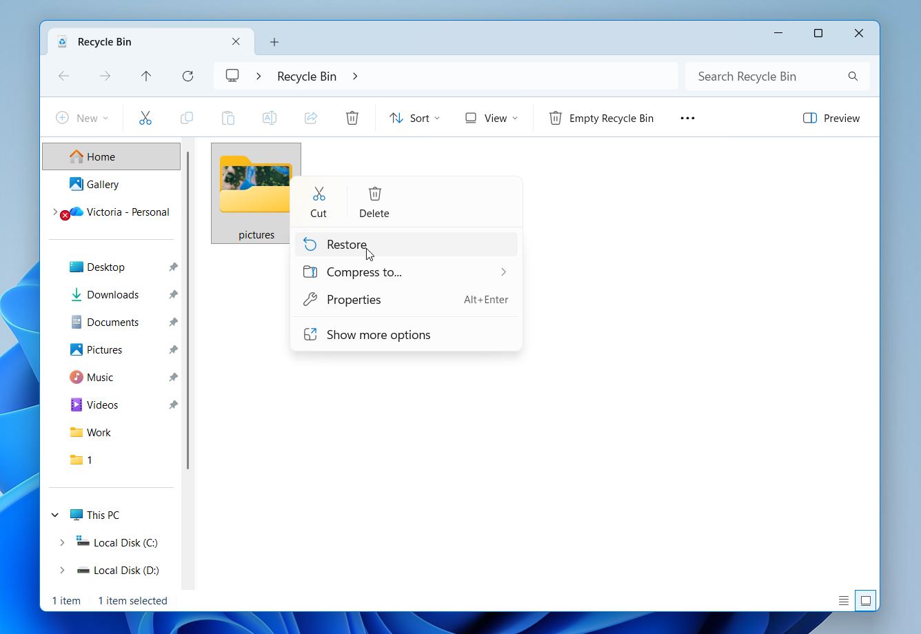Unpin Music using its pin icon
The width and height of the screenshot is (921, 634).
[173, 377]
